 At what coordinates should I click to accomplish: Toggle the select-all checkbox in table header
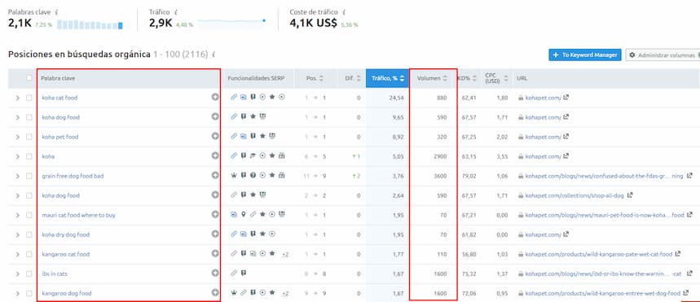click(29, 78)
